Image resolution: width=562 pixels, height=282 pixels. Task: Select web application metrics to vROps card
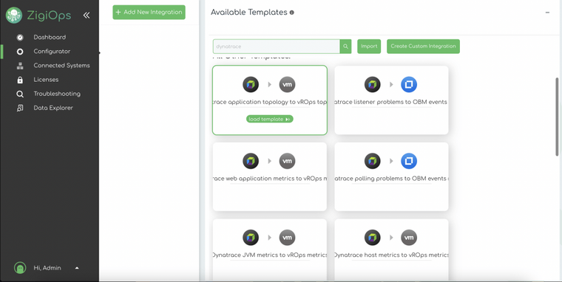tap(269, 176)
